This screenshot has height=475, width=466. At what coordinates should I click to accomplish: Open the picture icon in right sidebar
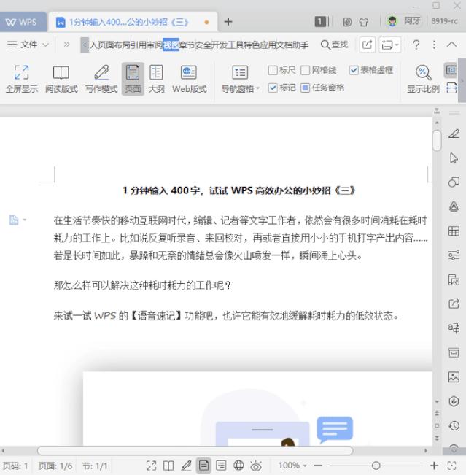[x=454, y=376]
